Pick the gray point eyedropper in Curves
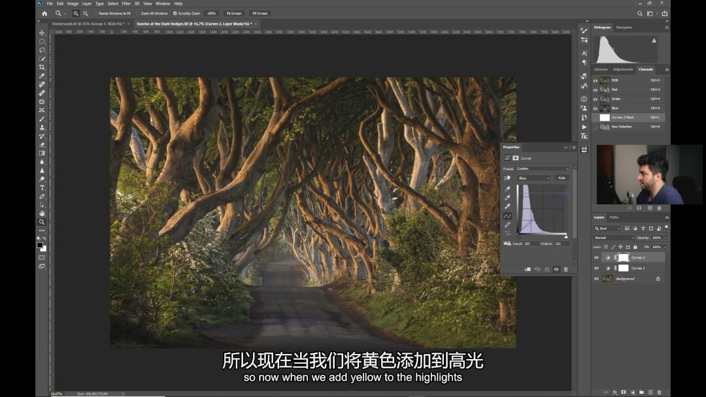This screenshot has width=706, height=397. [x=507, y=197]
